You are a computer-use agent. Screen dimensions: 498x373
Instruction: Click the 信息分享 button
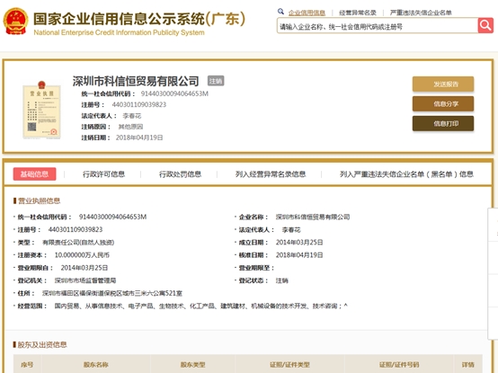[443, 103]
